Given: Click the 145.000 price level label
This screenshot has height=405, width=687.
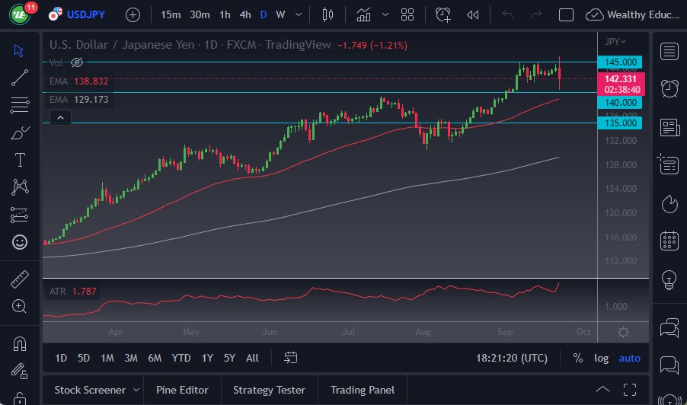Looking at the screenshot, I should coord(621,62).
